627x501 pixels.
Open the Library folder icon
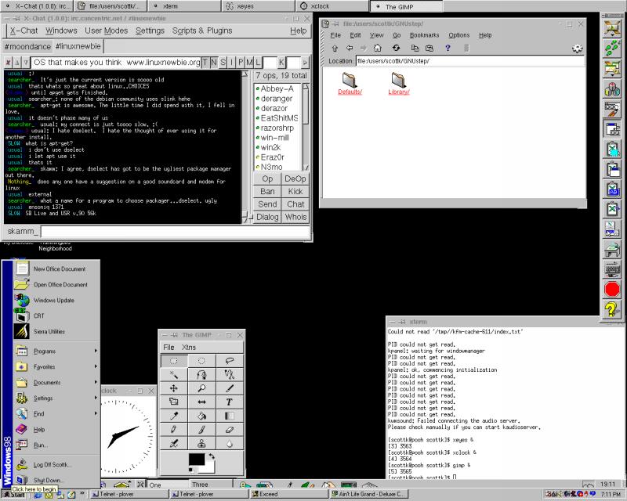pos(398,78)
